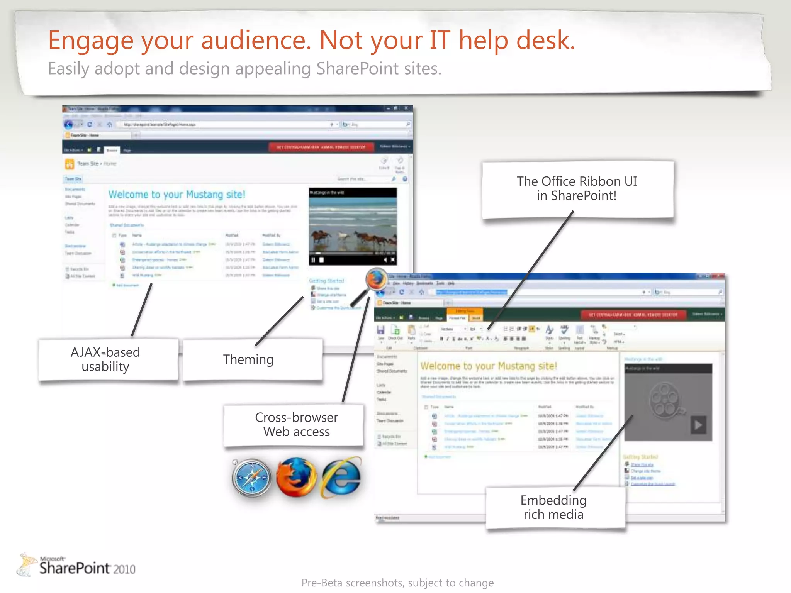Open the font size dropdown in ribbon
Image resolution: width=791 pixels, height=593 pixels.
(x=476, y=329)
